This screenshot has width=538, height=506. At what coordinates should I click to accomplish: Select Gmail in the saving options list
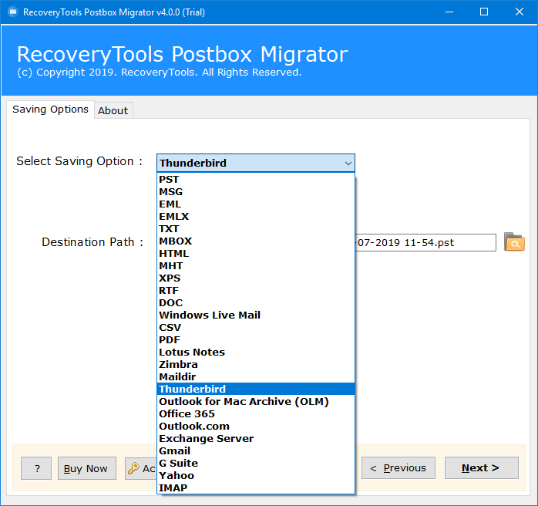[x=174, y=451]
